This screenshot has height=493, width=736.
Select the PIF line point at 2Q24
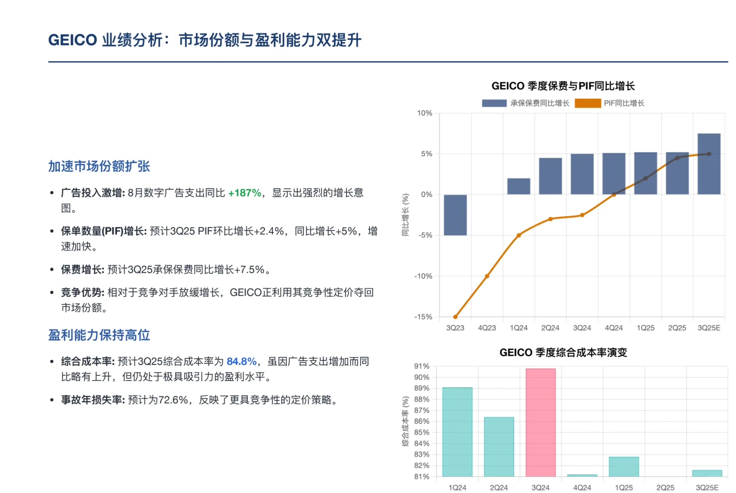click(x=550, y=219)
